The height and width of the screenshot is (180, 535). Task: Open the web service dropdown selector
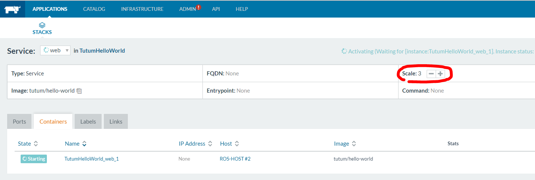tap(55, 50)
